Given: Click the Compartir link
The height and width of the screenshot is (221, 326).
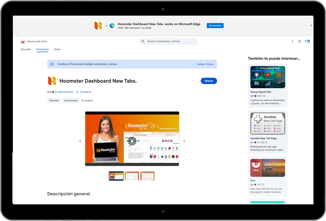Looking at the screenshot, I should (85, 92).
